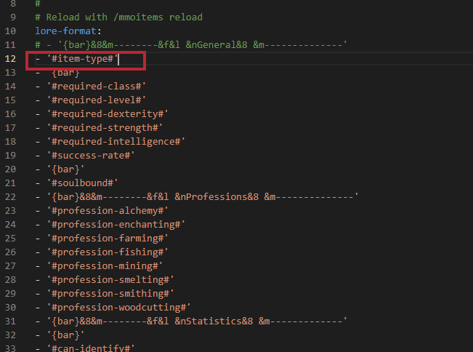Click '#required-intelligence#' placeholder
Screen dimensions: 473x352
pos(116,142)
